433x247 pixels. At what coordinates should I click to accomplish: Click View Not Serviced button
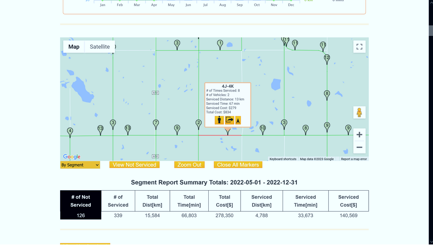[134, 165]
